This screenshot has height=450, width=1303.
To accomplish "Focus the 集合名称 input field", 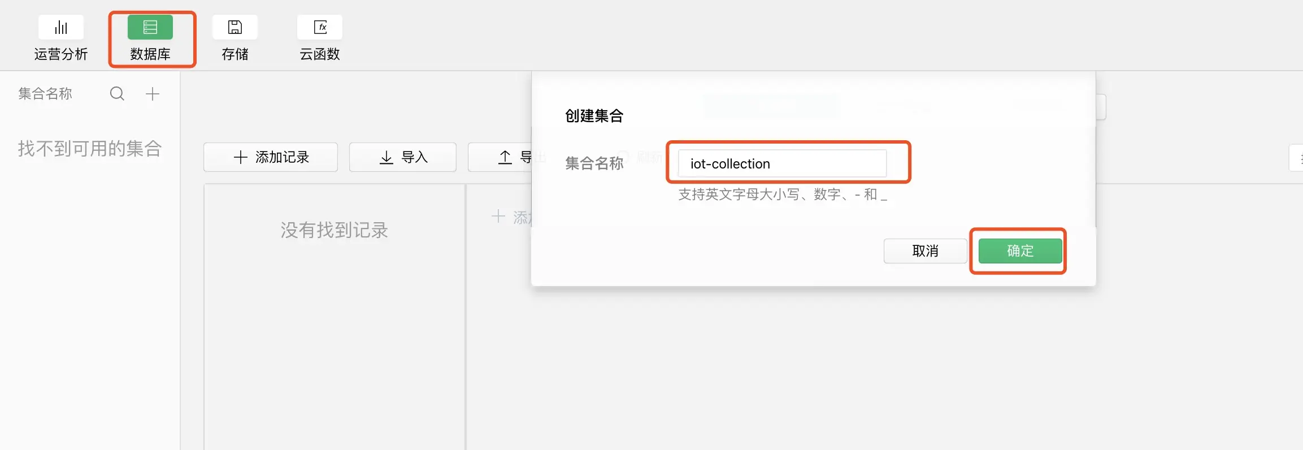I will click(x=782, y=163).
